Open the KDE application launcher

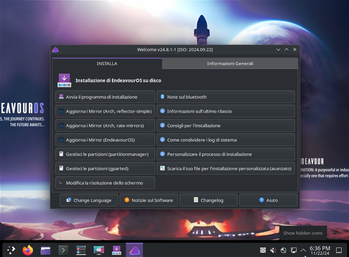click(11, 250)
